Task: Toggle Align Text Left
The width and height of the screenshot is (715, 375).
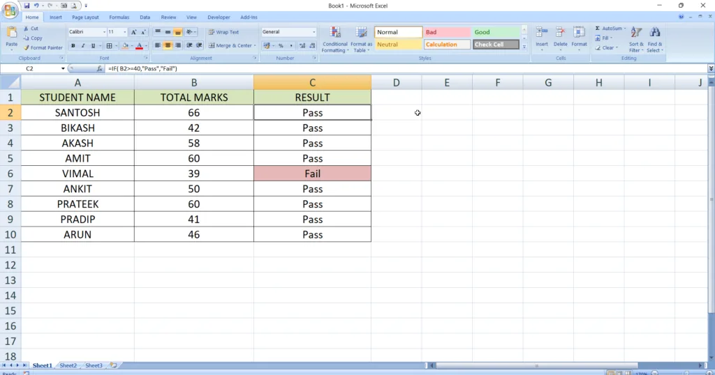Action: point(158,45)
